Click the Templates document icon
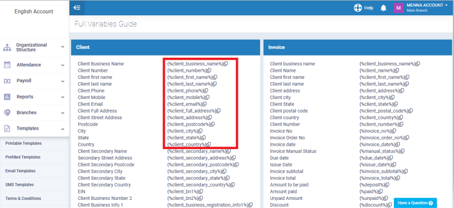This screenshot has width=454, height=208. point(7,129)
